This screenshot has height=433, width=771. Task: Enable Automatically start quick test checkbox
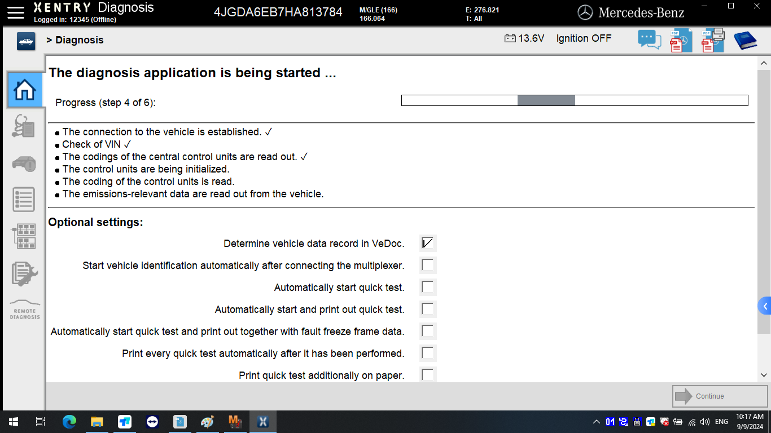428,287
